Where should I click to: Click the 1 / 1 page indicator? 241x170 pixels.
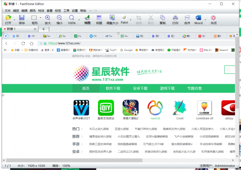click(8, 166)
